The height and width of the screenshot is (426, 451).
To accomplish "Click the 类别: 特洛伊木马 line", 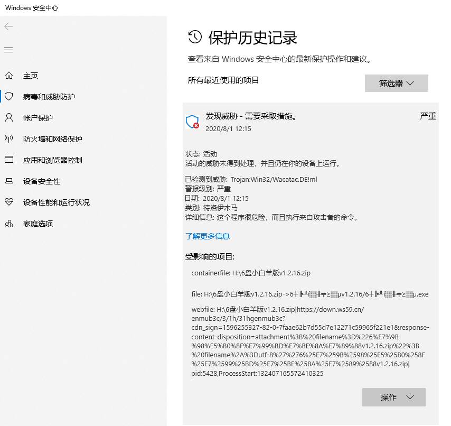I will 211,208.
